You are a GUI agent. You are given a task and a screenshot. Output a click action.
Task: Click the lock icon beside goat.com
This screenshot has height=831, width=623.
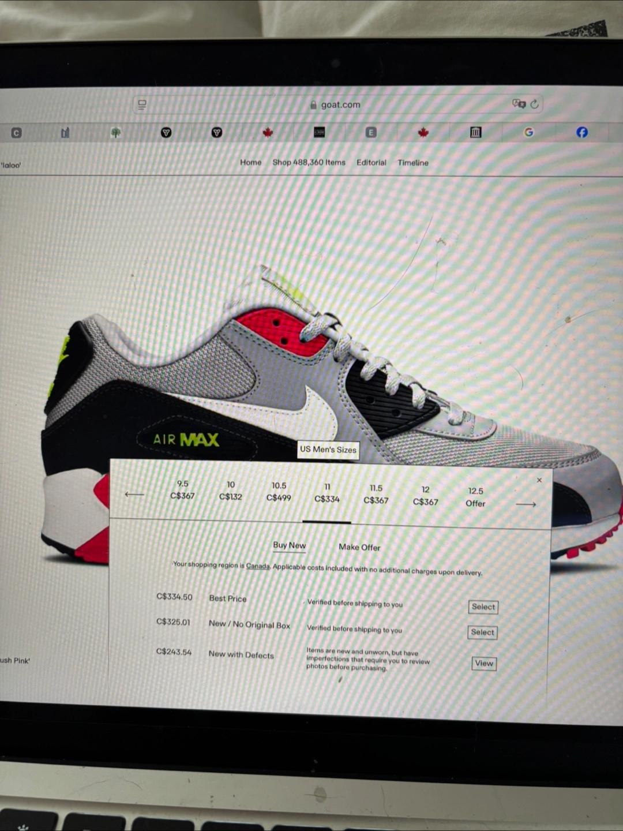pos(313,104)
